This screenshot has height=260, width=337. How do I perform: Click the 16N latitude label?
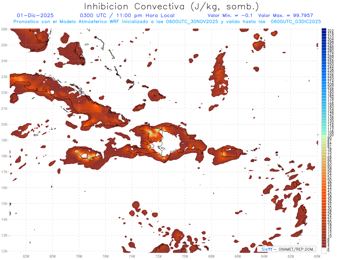(x=4, y=188)
